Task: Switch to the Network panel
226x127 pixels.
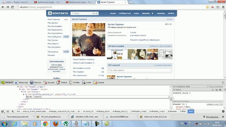Action: [35, 83]
